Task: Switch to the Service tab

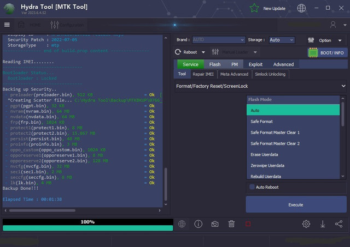Action: tap(190, 64)
